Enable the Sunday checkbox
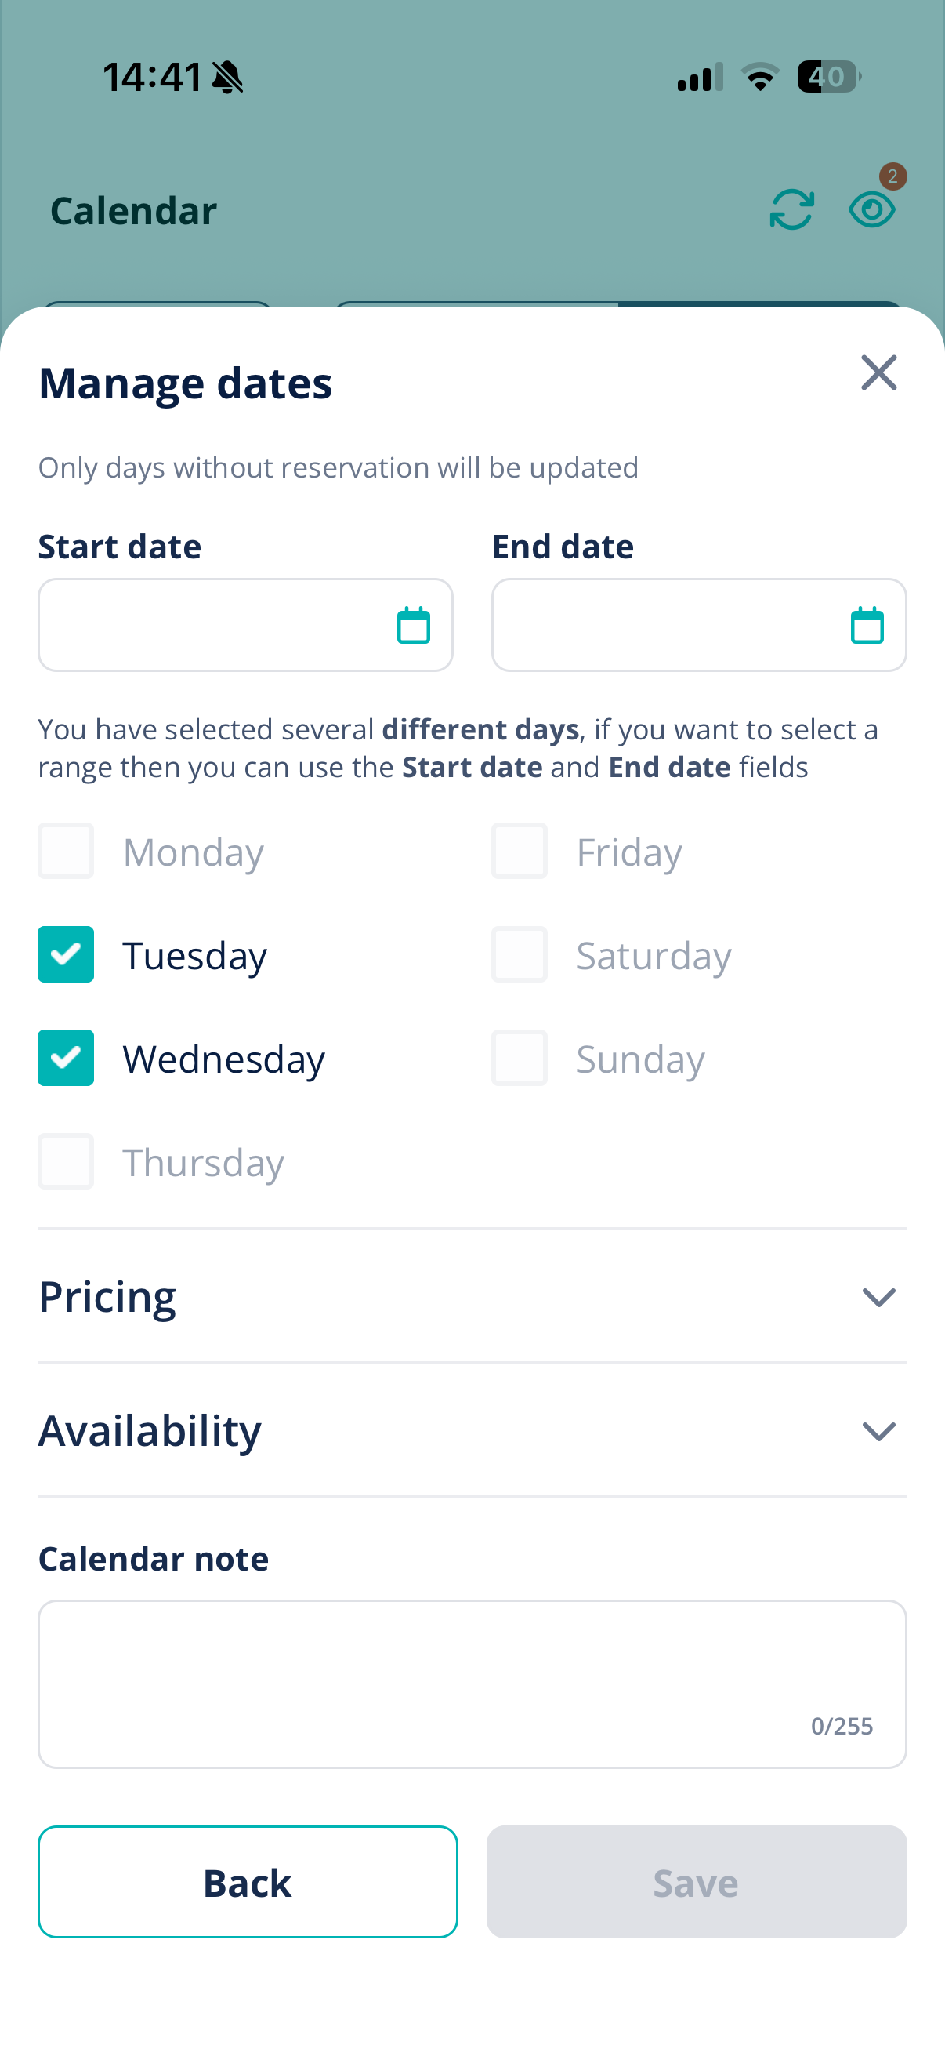Screen dimensions: 945x2056 [520, 1059]
